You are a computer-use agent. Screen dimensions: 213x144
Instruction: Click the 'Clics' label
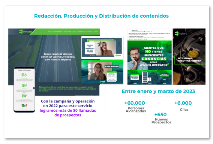pyautogui.click(x=184, y=109)
